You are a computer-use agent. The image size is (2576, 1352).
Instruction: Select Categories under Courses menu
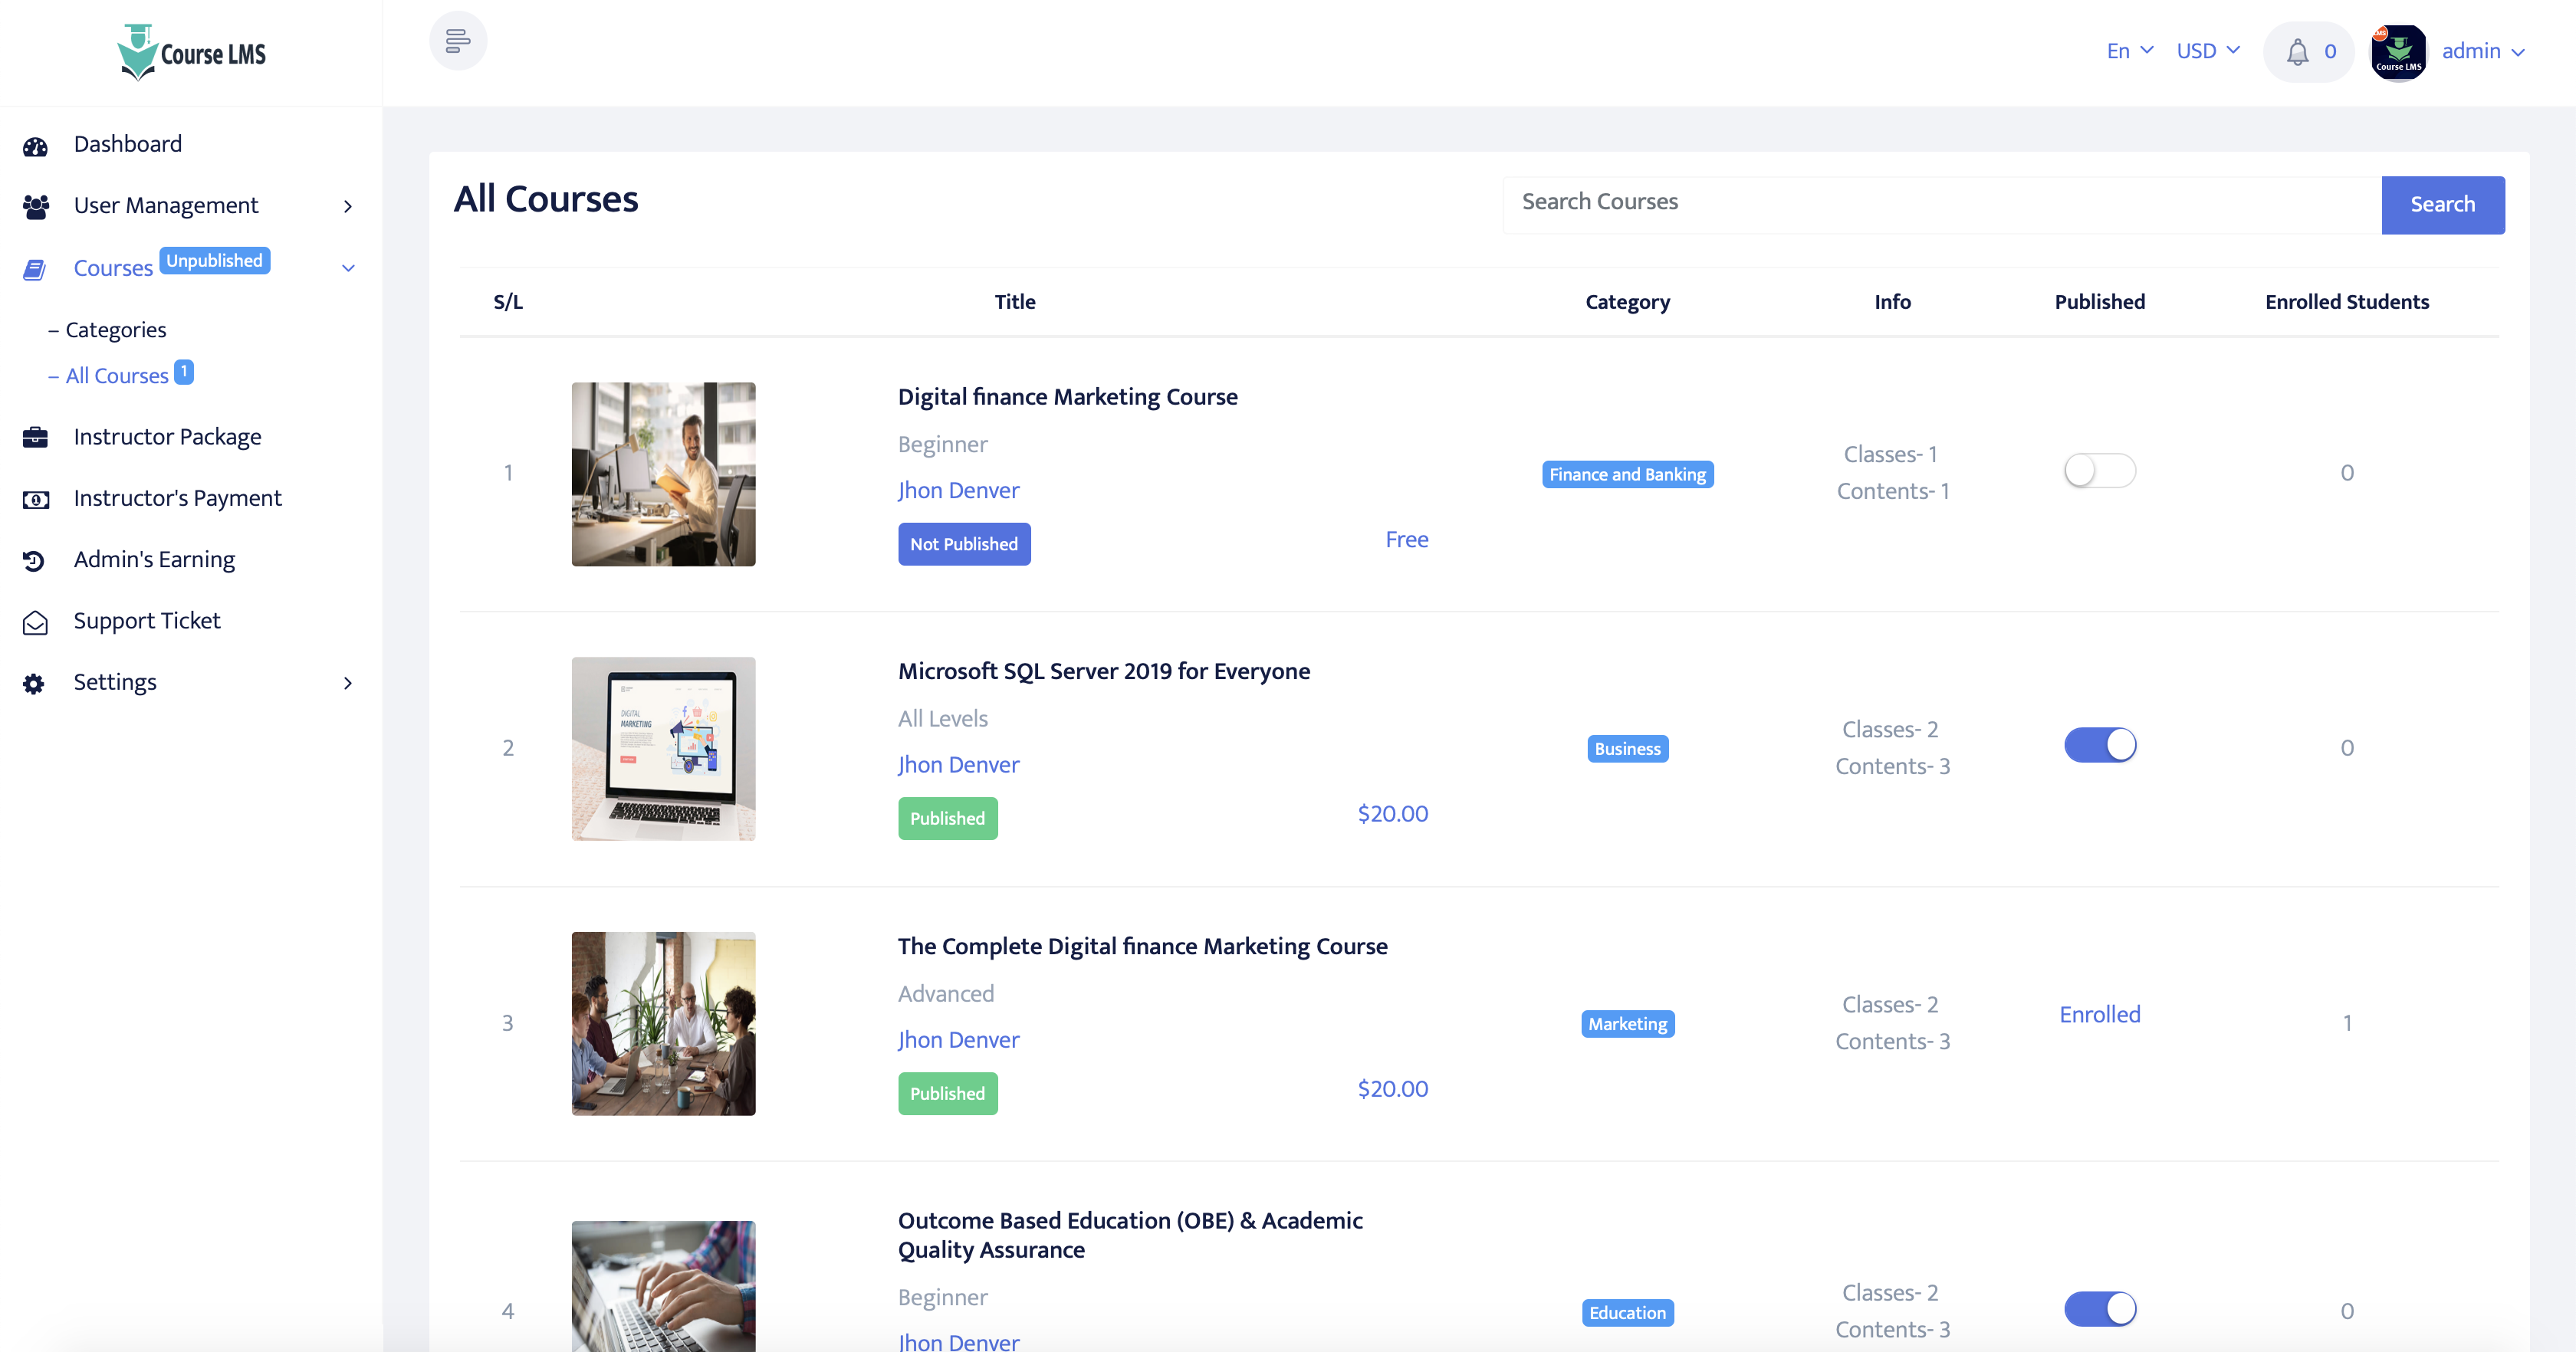(x=115, y=329)
